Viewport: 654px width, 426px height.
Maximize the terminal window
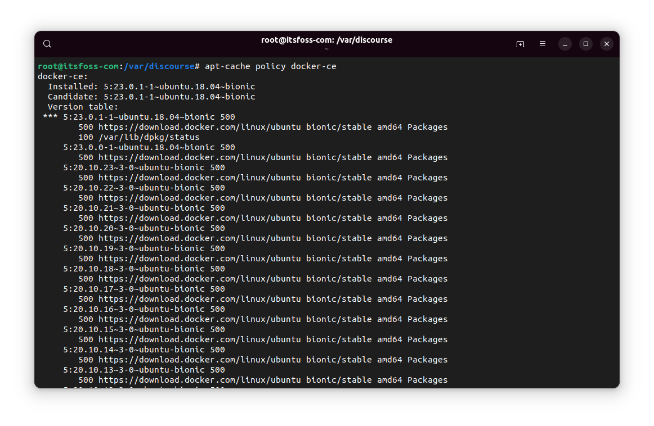pyautogui.click(x=585, y=43)
